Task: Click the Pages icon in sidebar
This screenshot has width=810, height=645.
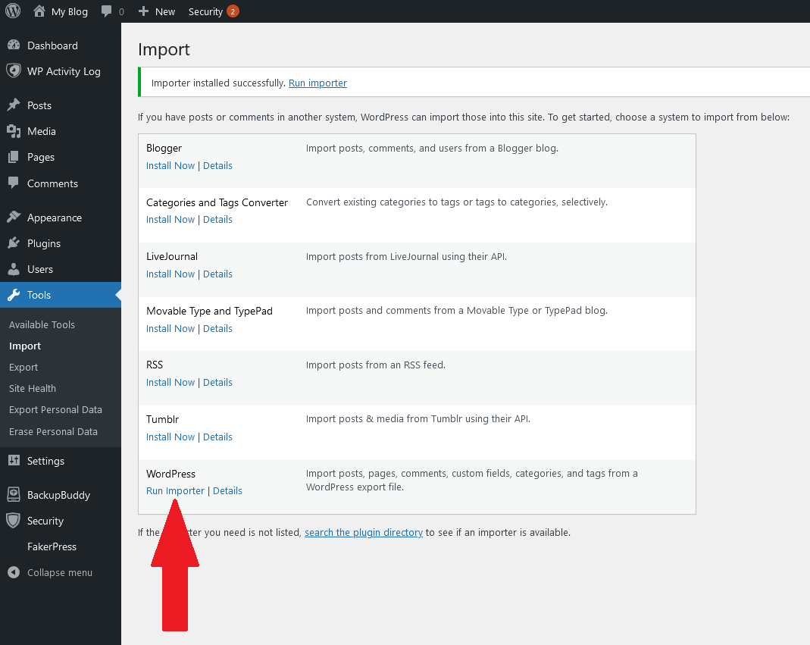Action: pos(14,157)
